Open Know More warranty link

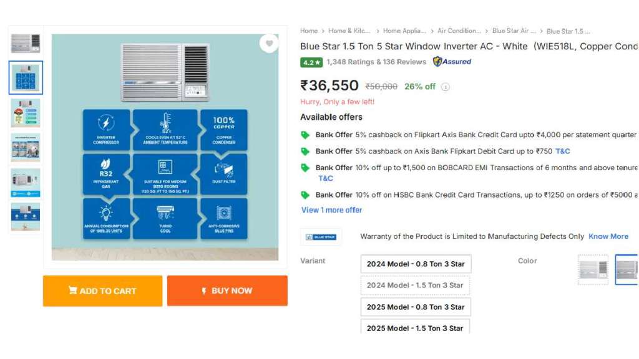[x=608, y=236]
